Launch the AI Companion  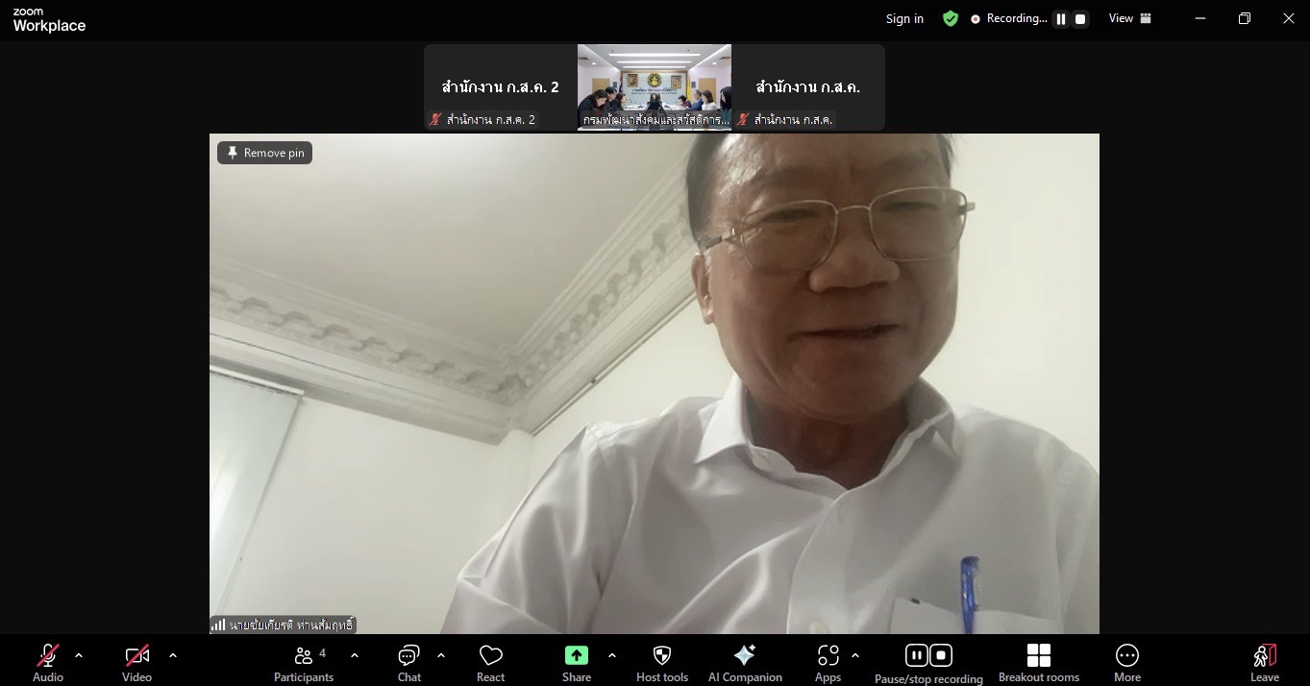[745, 662]
